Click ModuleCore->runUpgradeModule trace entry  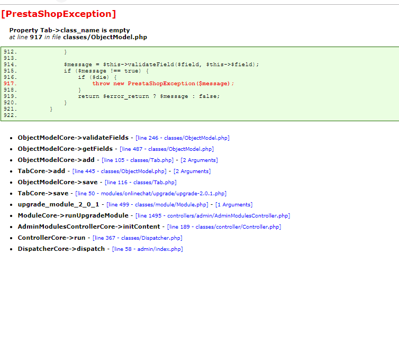[x=73, y=215]
